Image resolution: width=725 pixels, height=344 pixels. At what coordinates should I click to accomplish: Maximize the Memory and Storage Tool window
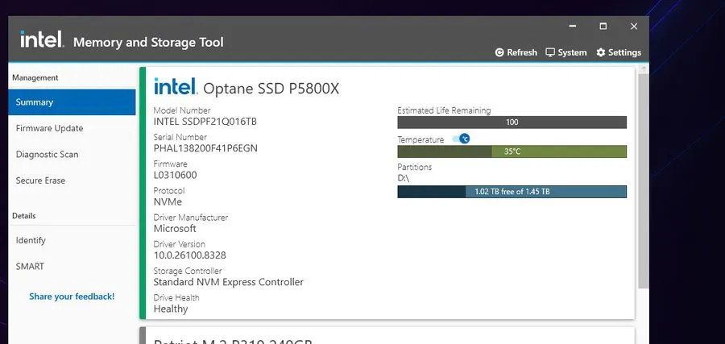click(603, 27)
